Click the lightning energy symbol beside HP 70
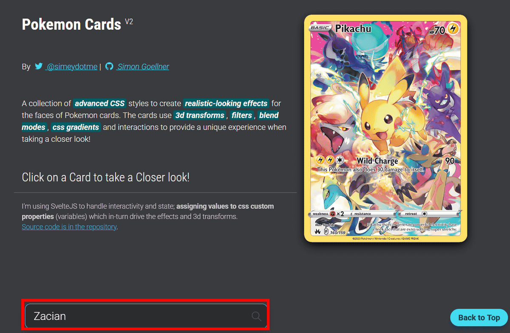Viewport: 510px width, 333px height. [x=453, y=28]
